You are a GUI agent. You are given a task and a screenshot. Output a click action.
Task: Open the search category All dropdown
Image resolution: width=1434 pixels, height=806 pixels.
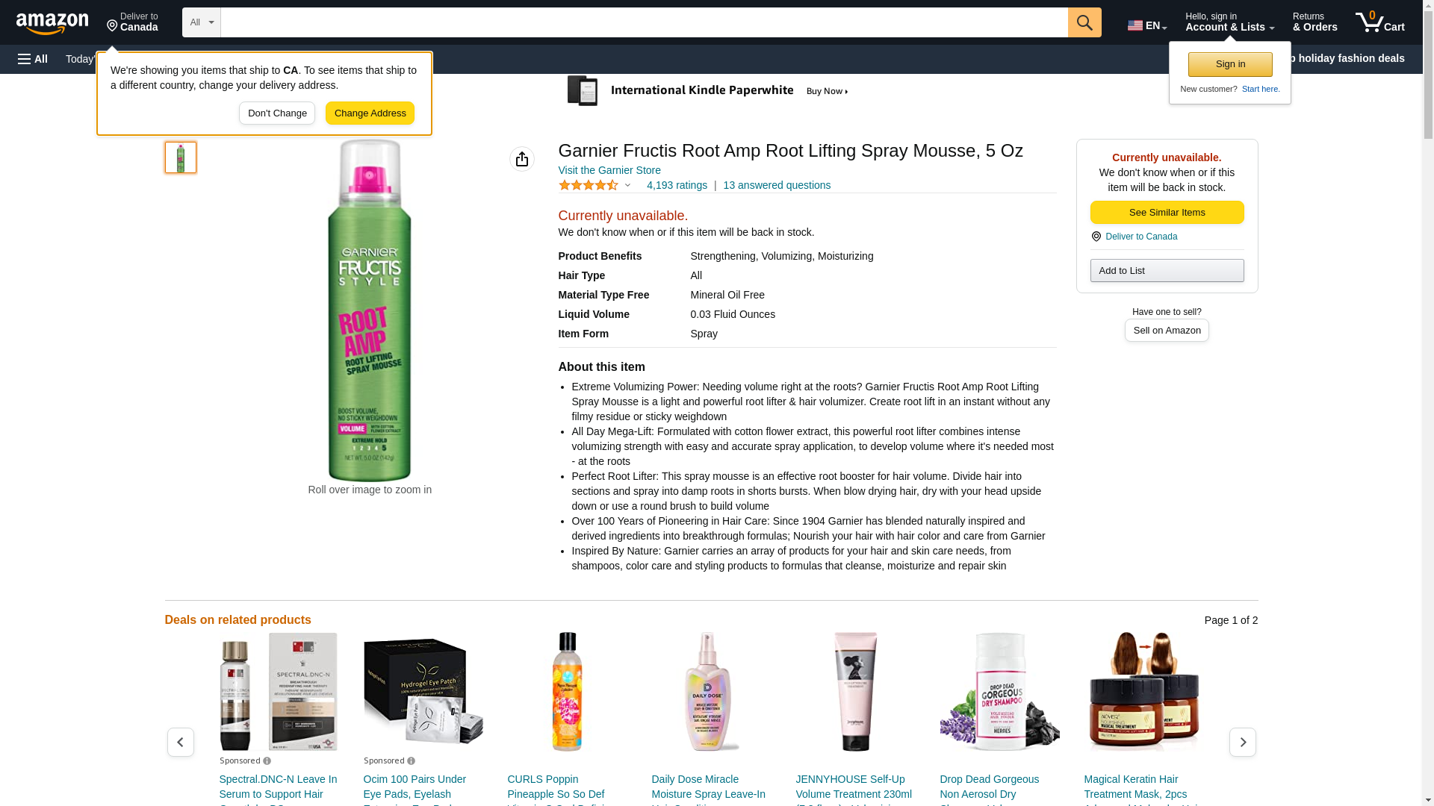[201, 22]
